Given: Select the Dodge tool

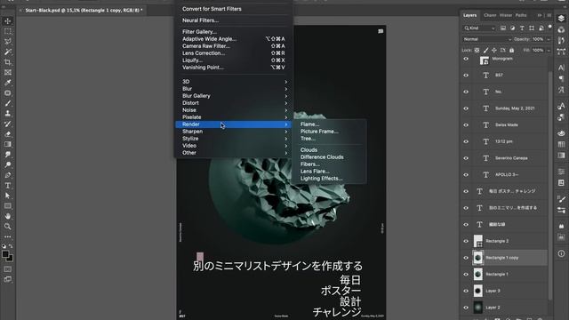Looking at the screenshot, I should 8,164.
